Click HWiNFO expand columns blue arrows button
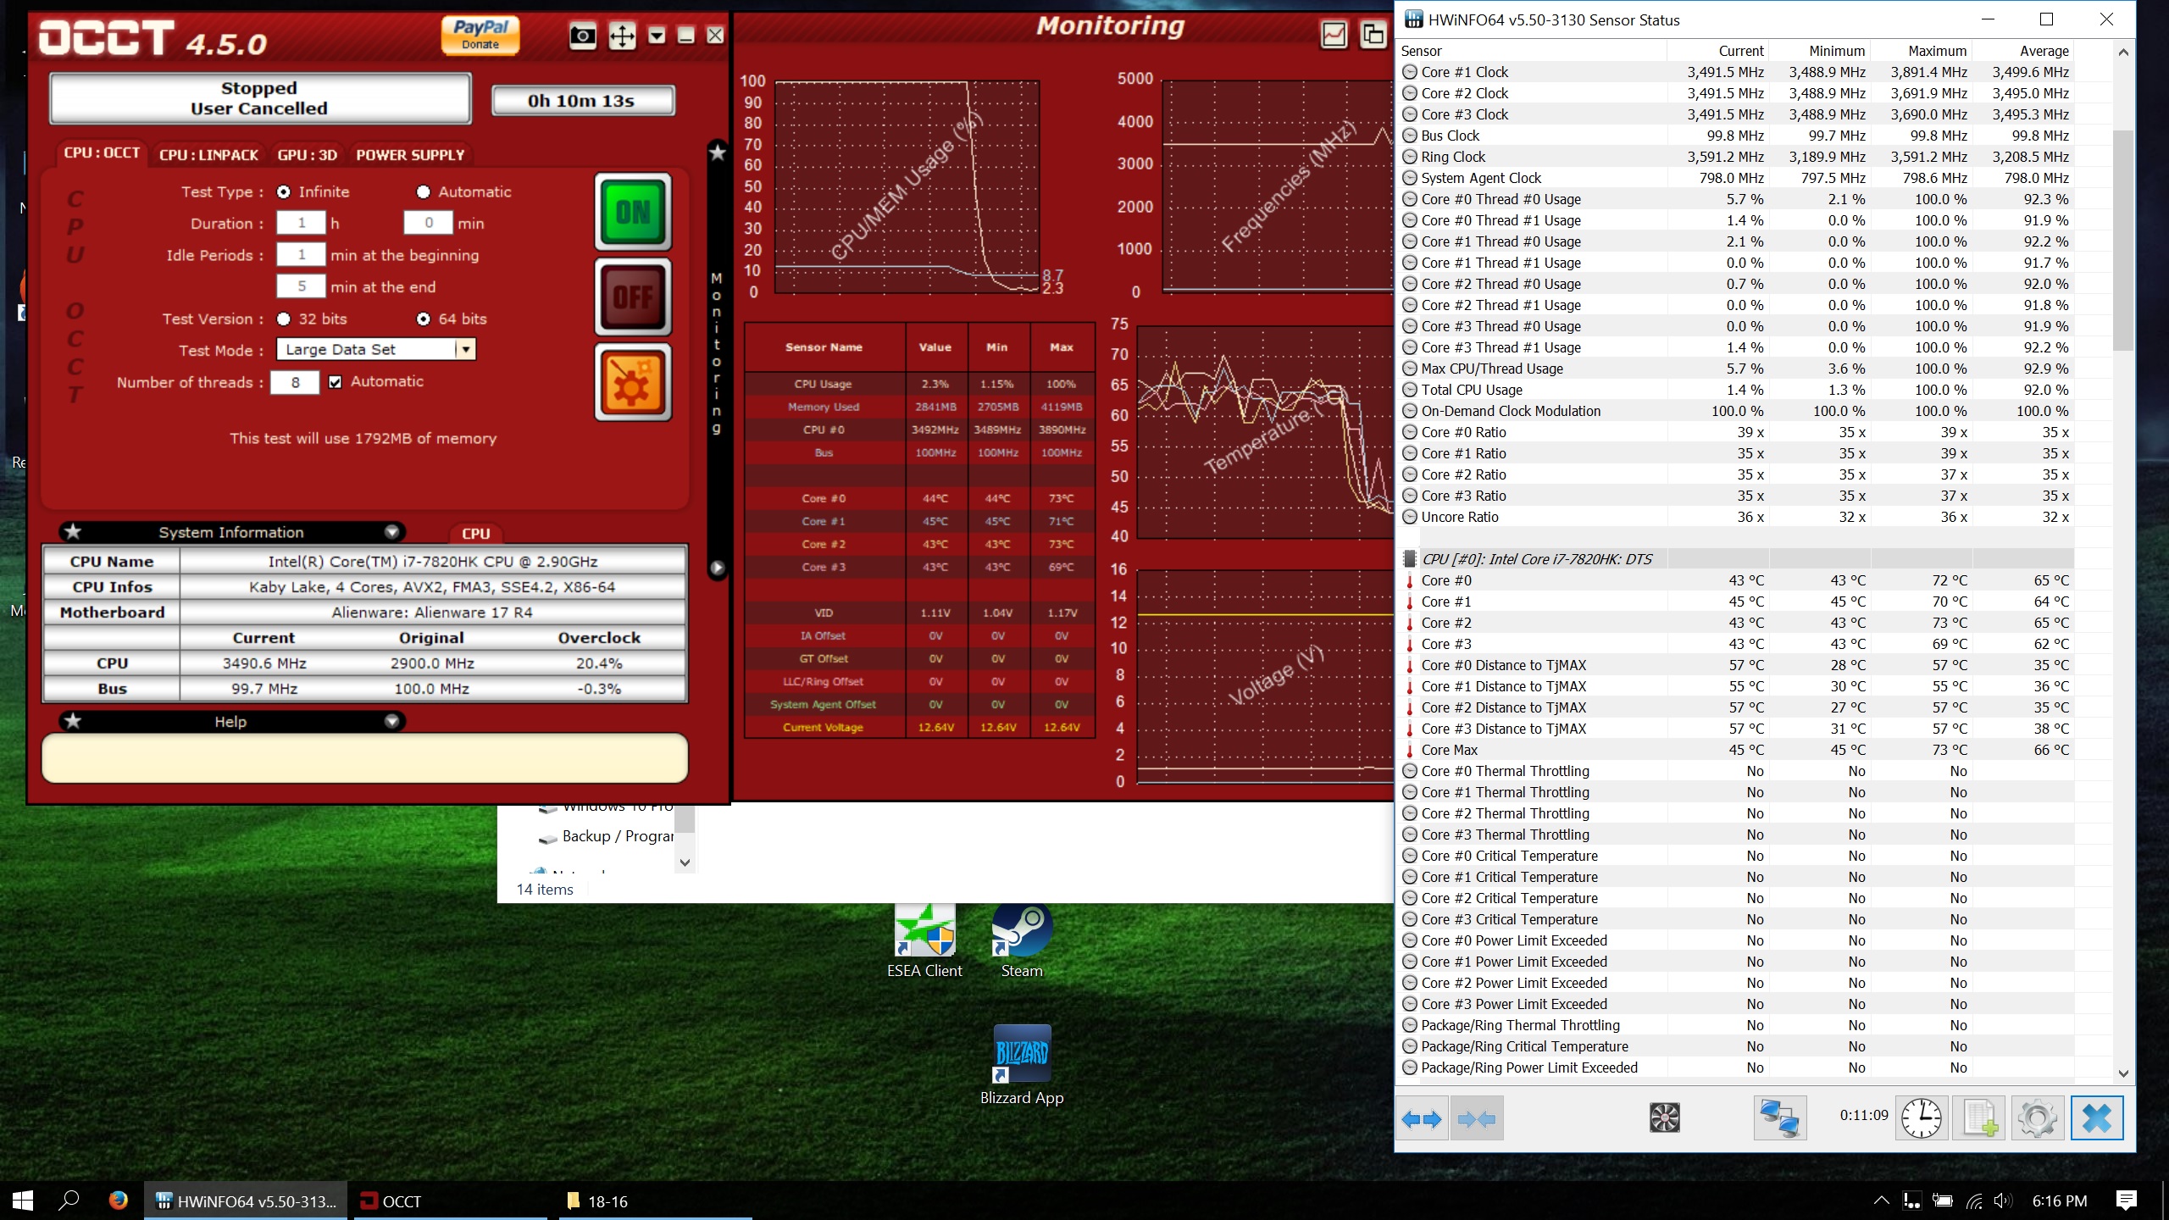2169x1220 pixels. pyautogui.click(x=1422, y=1119)
